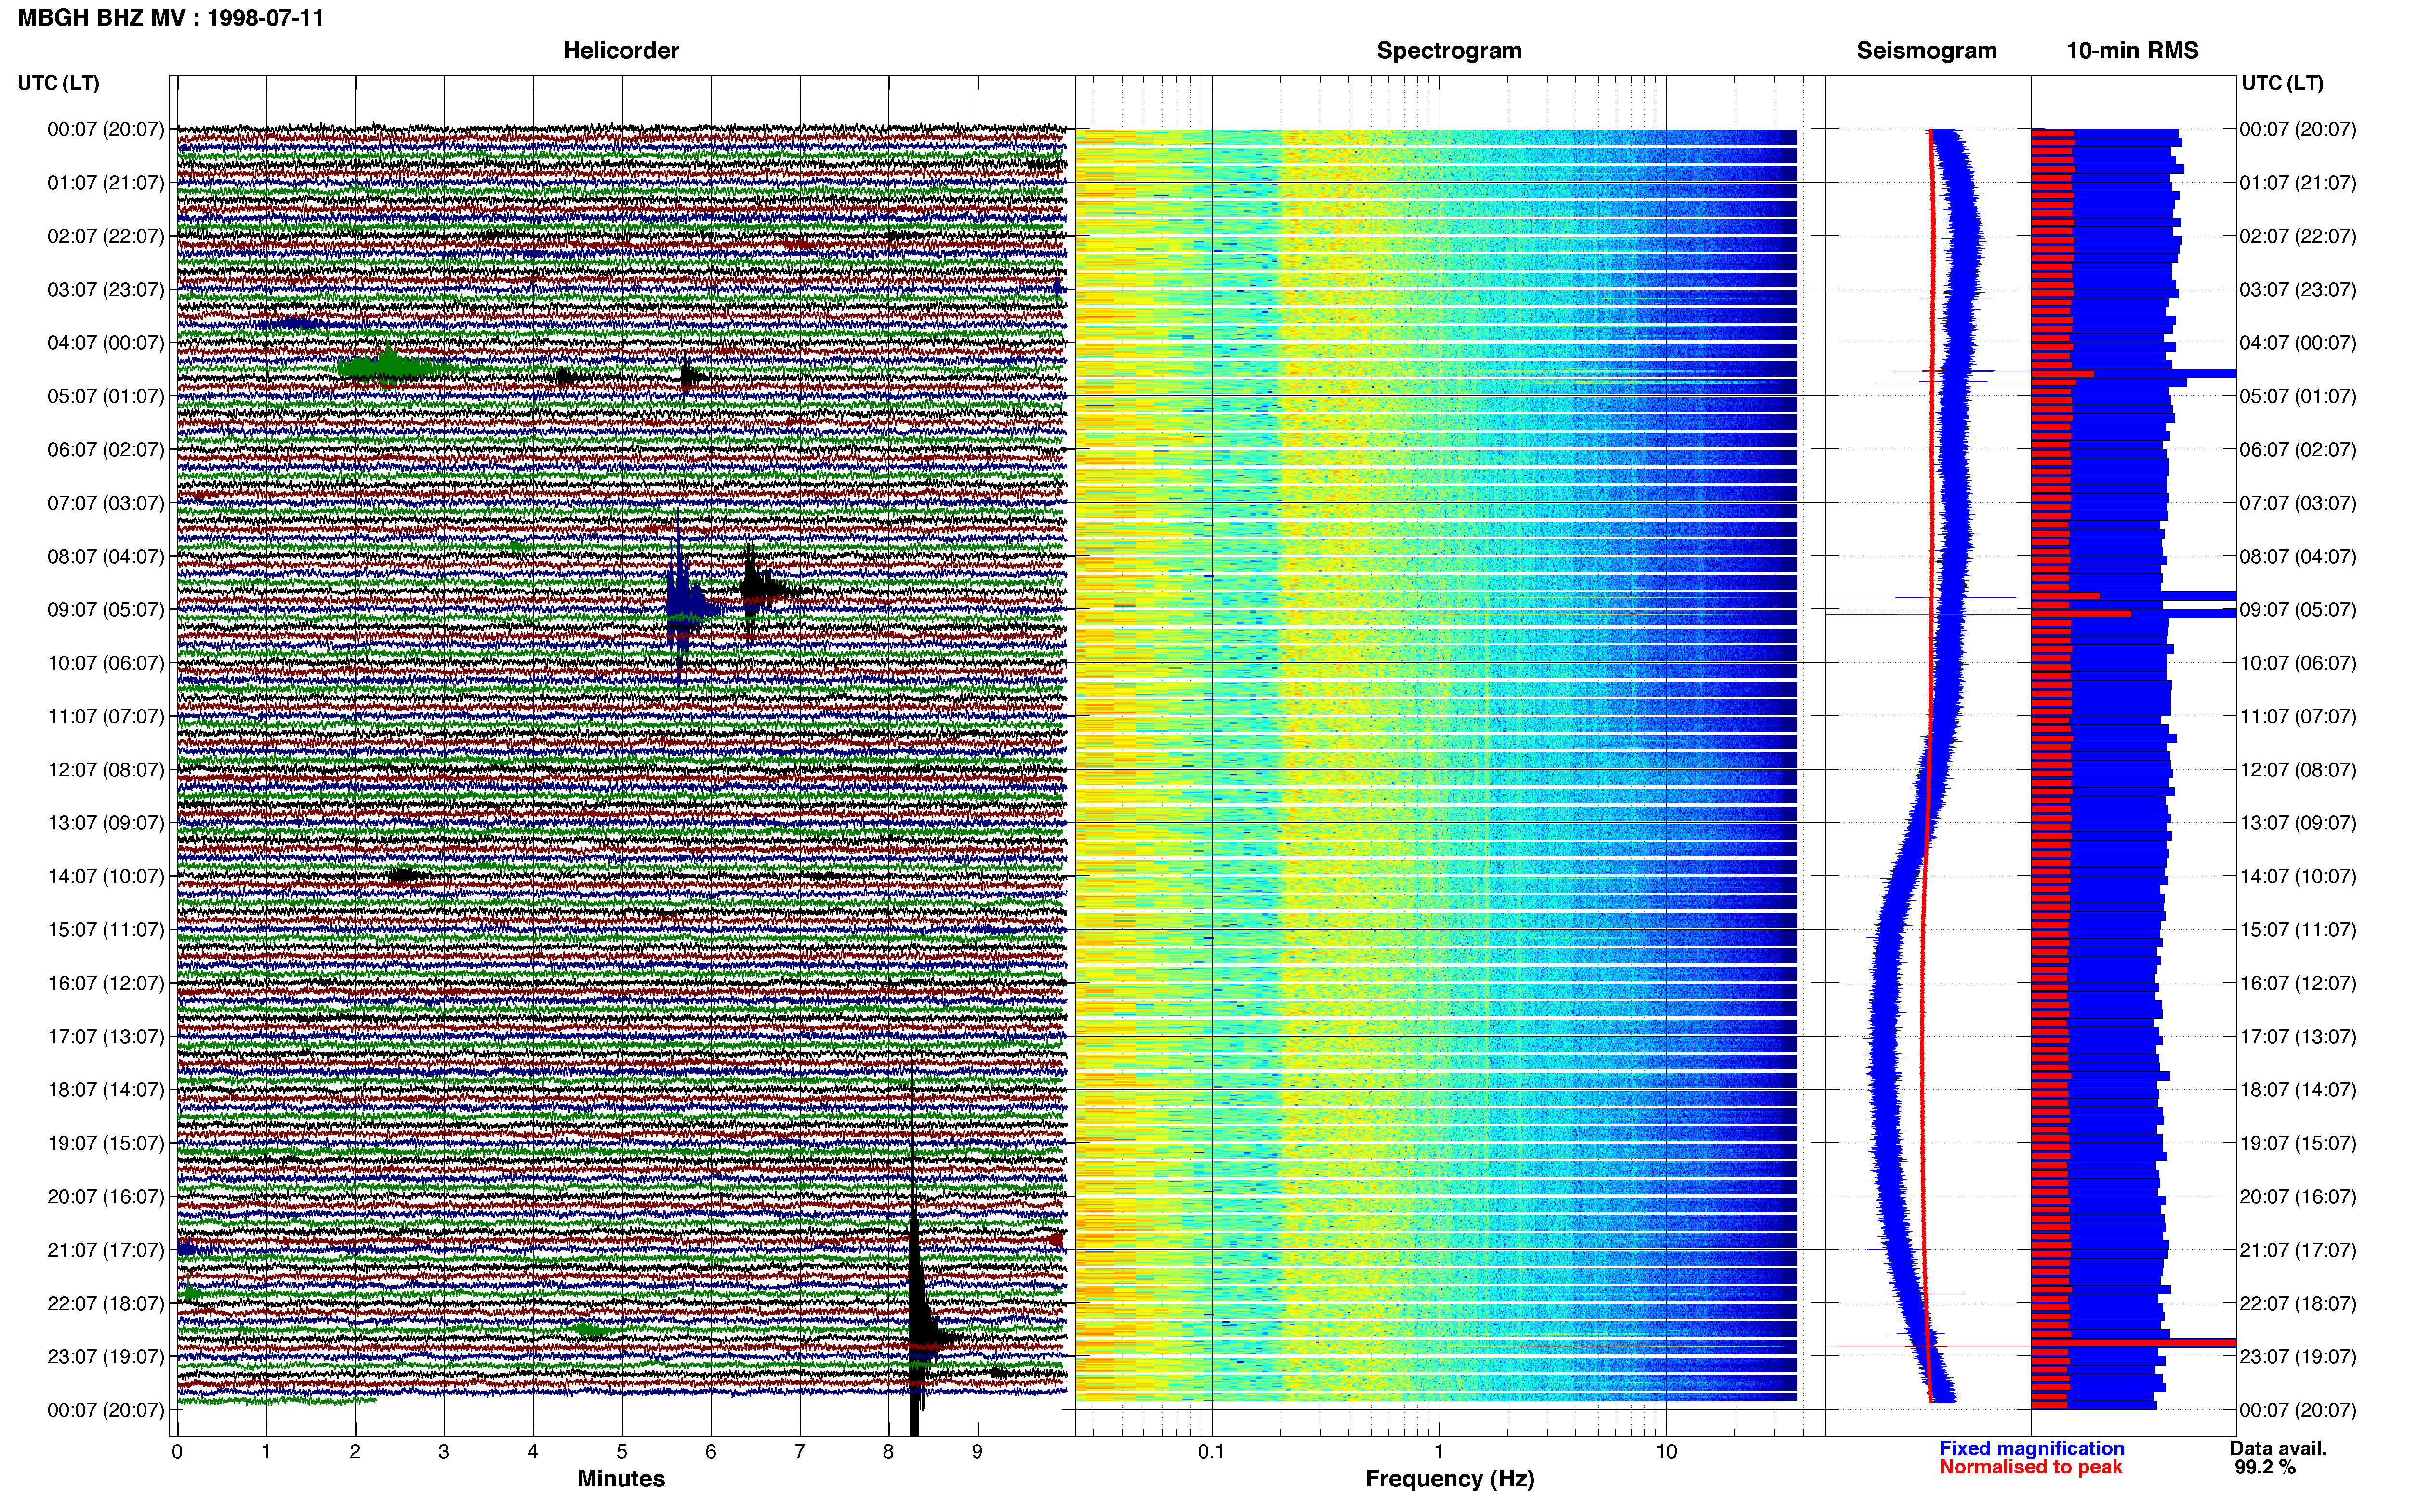Click the right-side 23:07 (19:07) time label
The image size is (2418, 1512).
point(2298,1356)
